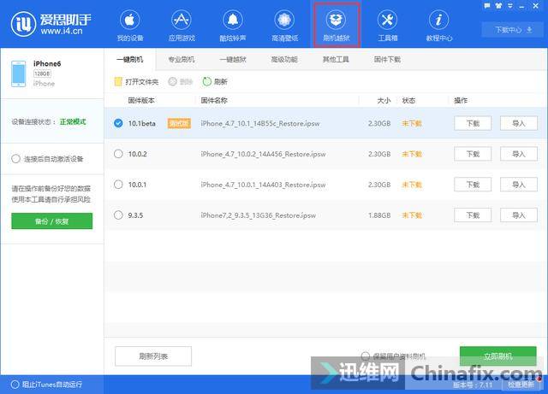Open the feedback chat icon in title bar
This screenshot has width=548, height=394.
tap(487, 6)
